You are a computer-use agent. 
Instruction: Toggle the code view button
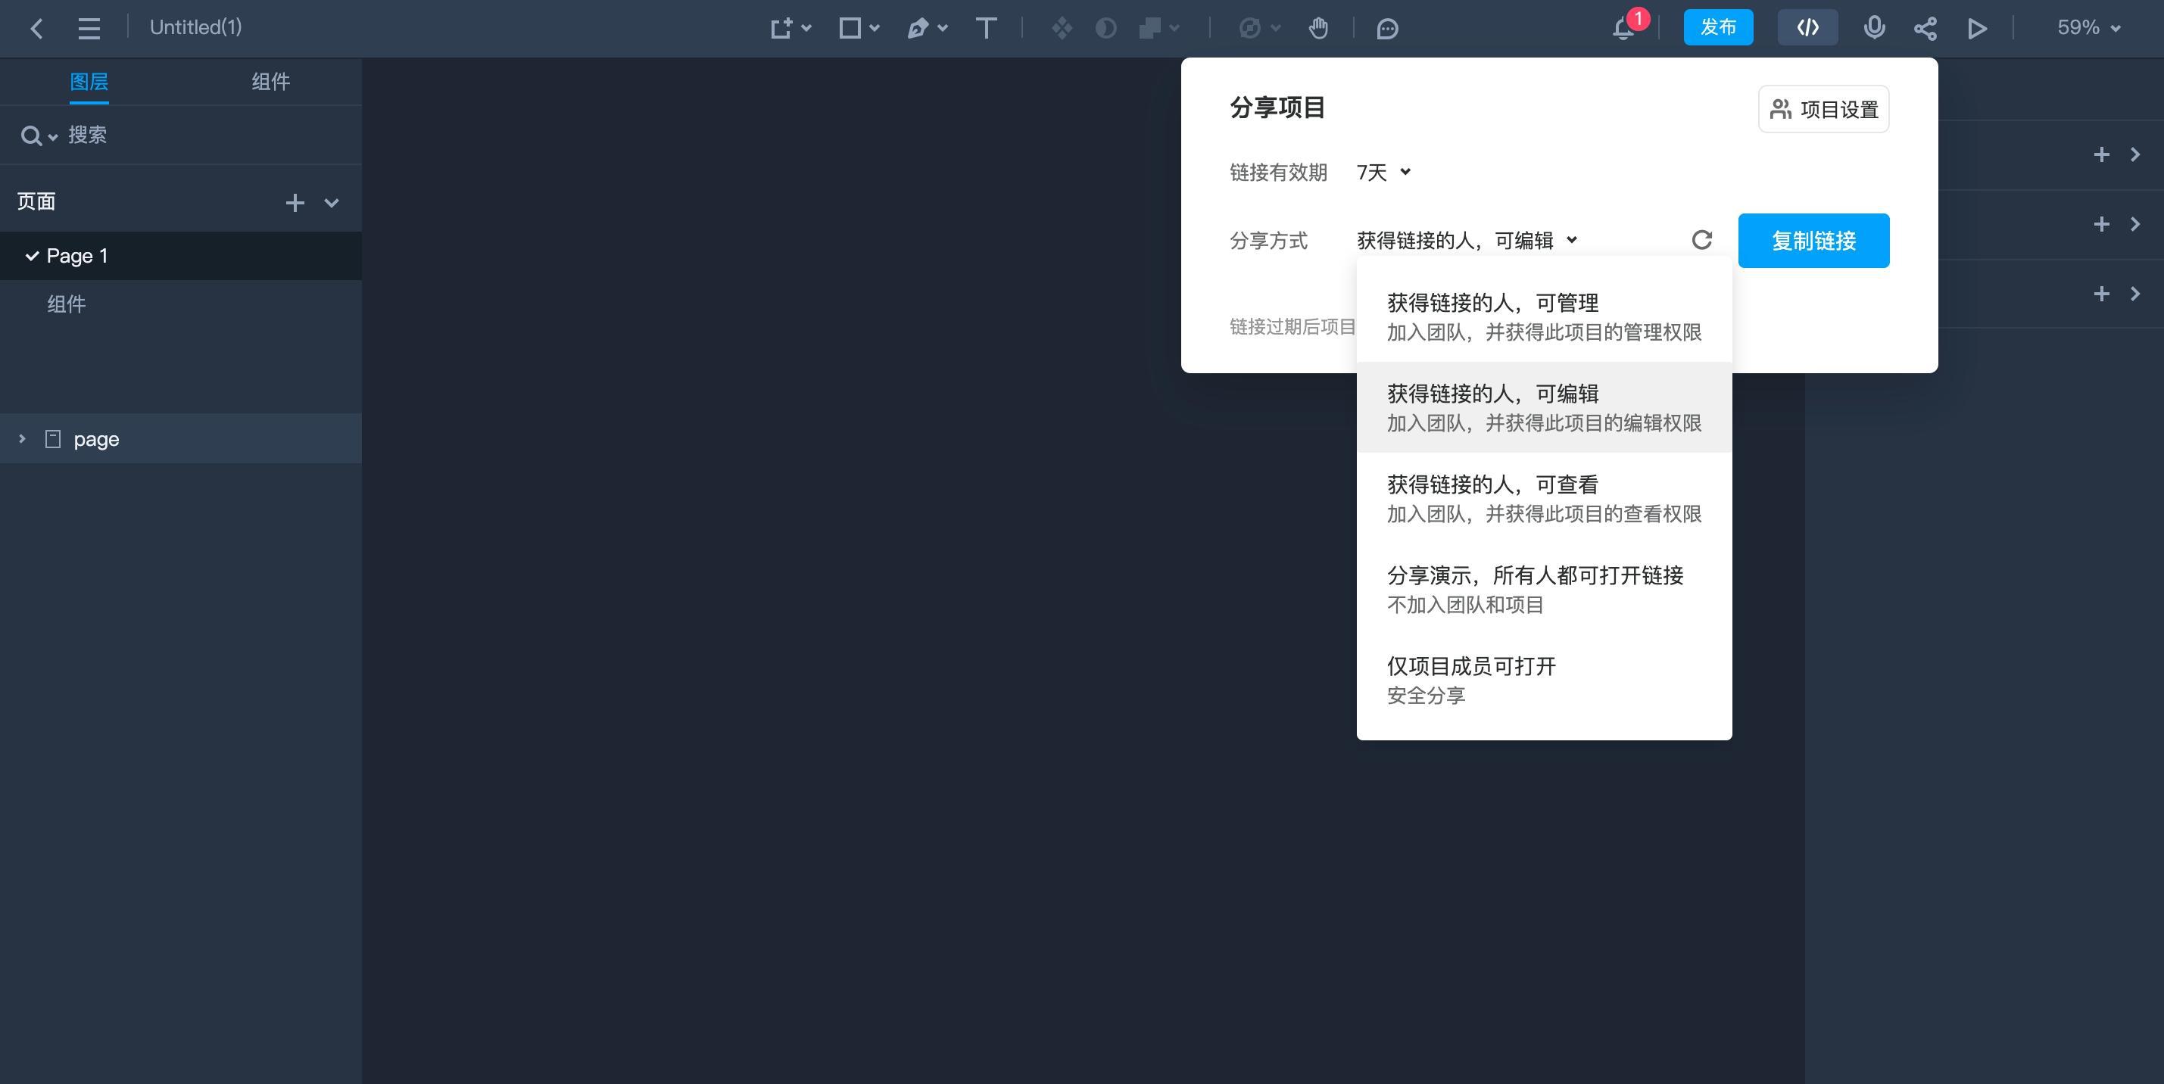pyautogui.click(x=1808, y=28)
